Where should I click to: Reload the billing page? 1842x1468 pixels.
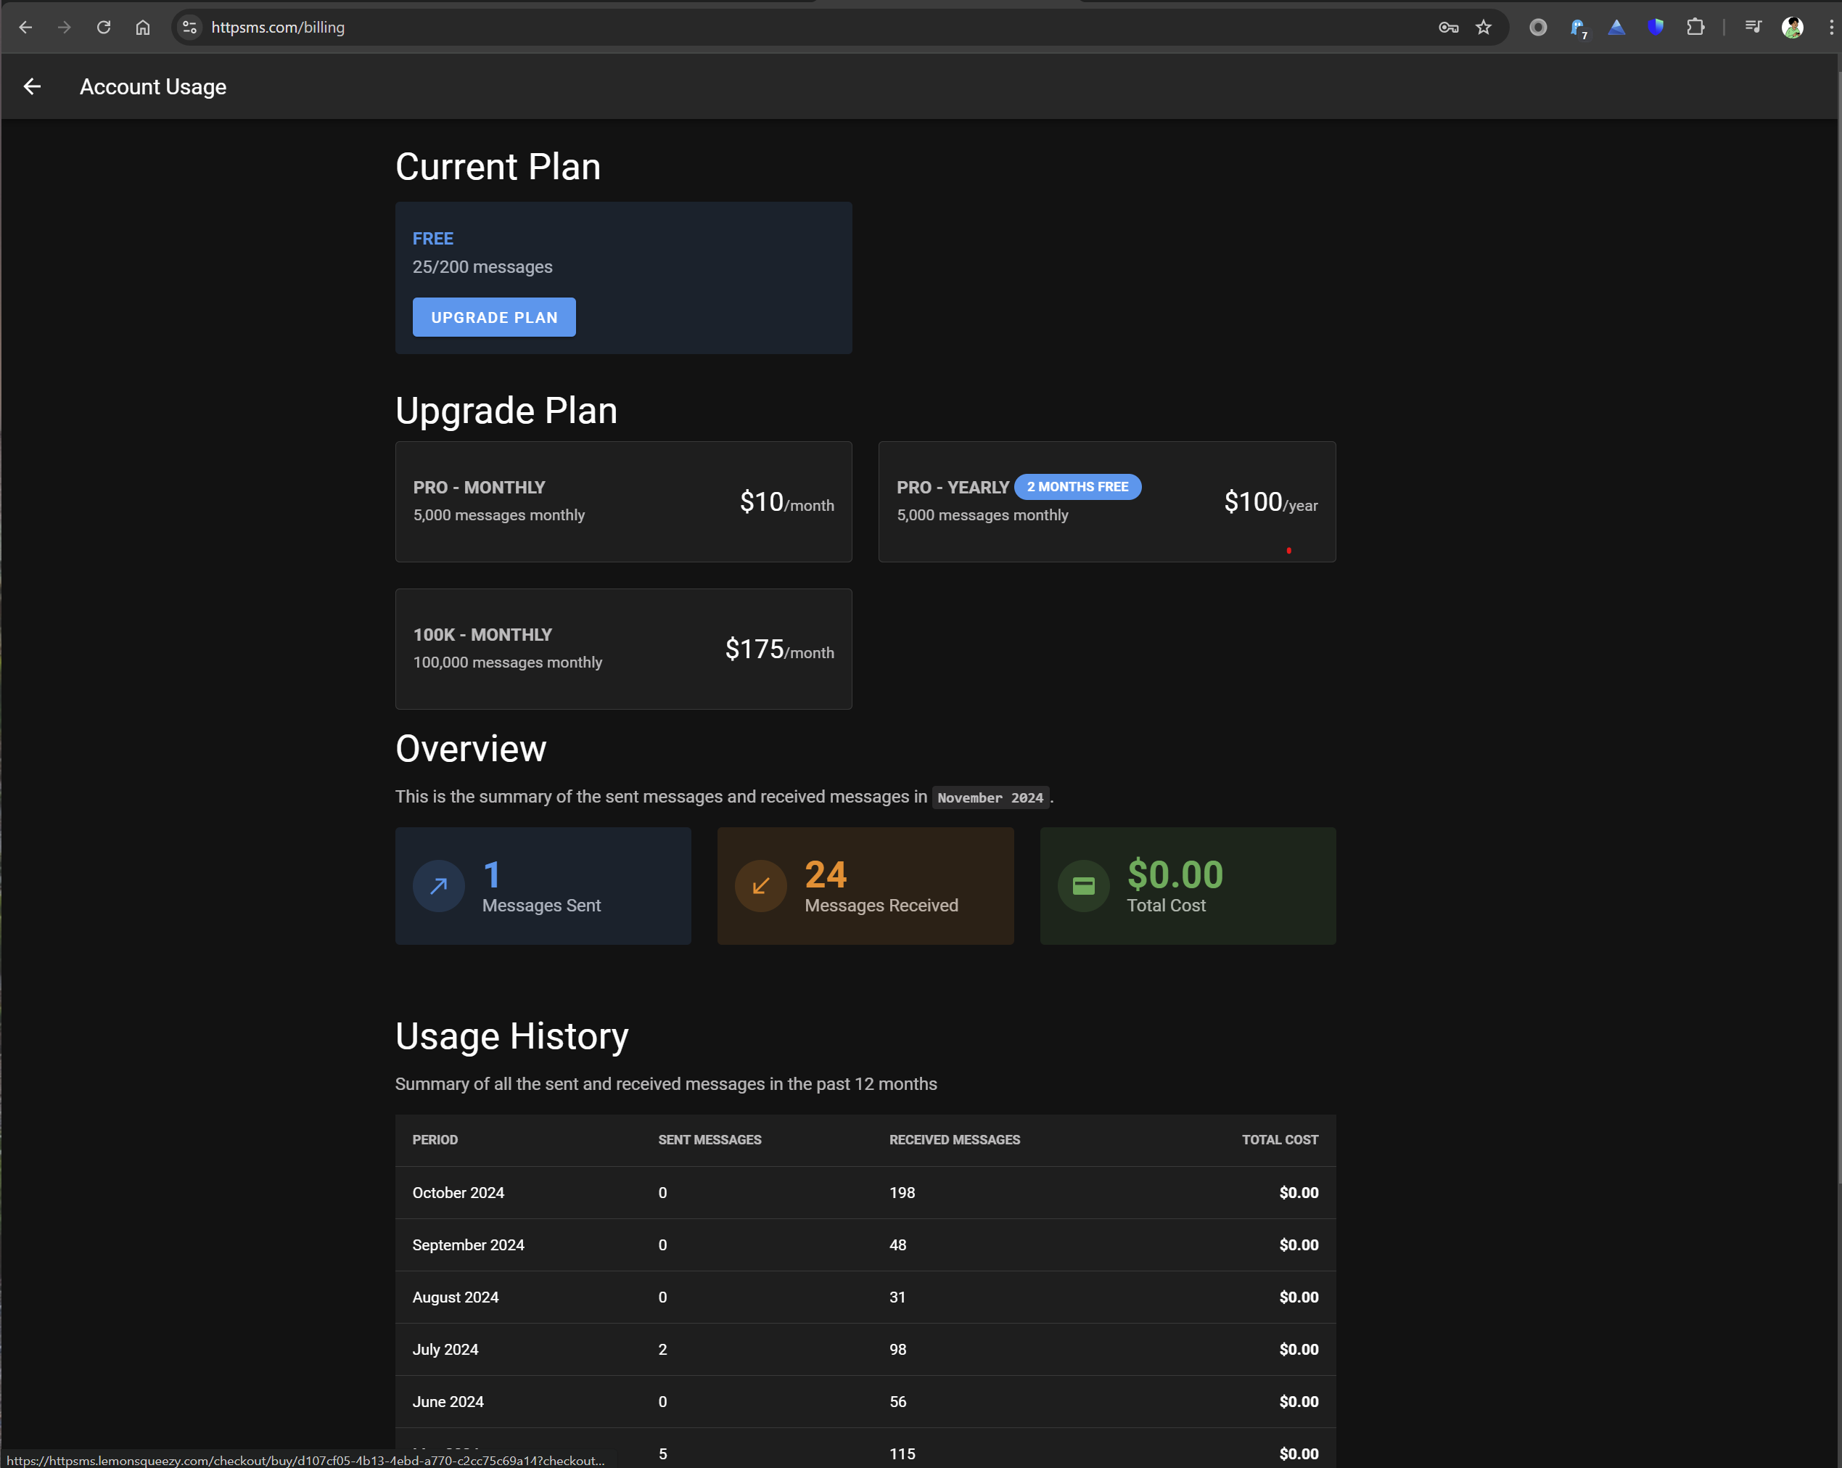tap(103, 28)
